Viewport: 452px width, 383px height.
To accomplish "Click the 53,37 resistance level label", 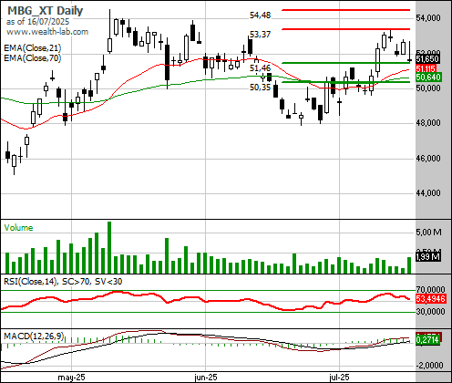I will 260,35.
